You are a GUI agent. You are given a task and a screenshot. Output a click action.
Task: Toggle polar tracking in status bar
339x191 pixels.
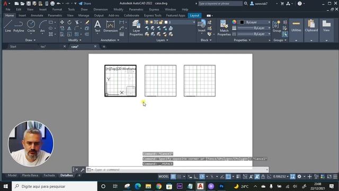tap(202, 177)
